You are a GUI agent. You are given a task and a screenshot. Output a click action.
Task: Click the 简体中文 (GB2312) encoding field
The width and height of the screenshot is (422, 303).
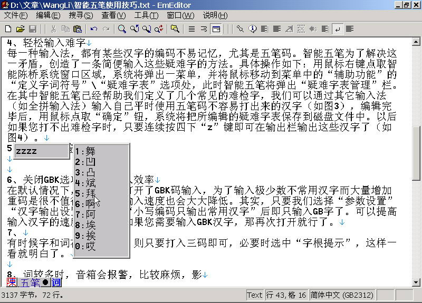click(342, 295)
